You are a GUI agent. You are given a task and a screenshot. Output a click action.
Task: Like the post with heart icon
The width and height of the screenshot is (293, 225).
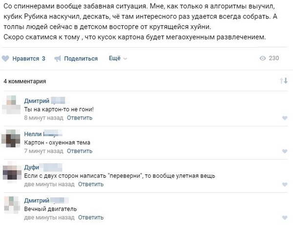point(5,59)
